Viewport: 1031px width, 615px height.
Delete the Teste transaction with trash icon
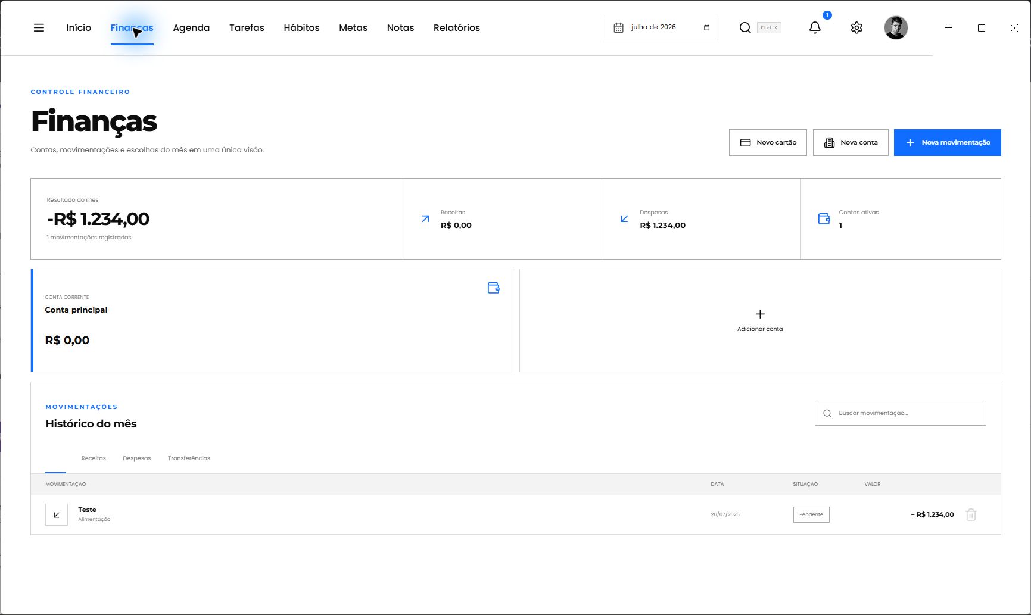tap(971, 514)
